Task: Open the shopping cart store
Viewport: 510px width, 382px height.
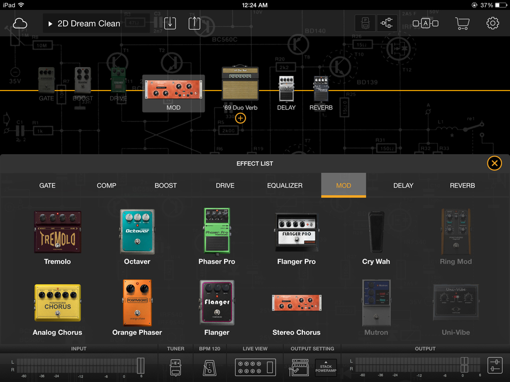Action: tap(462, 23)
